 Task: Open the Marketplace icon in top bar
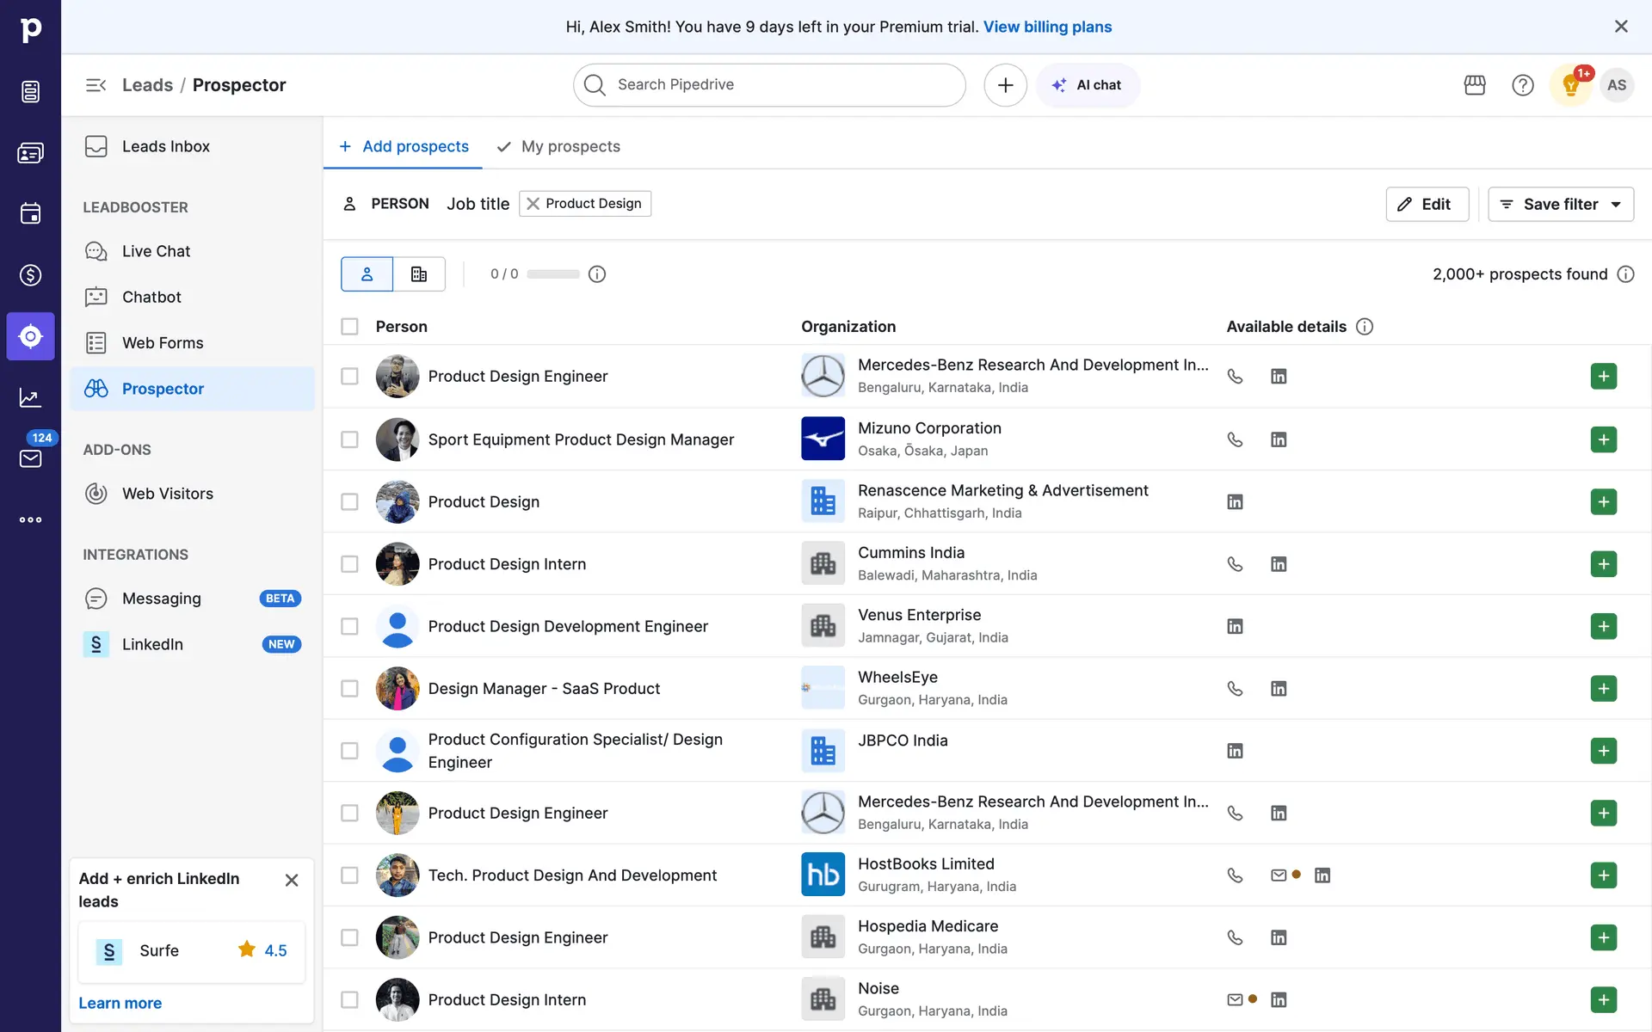point(1475,85)
